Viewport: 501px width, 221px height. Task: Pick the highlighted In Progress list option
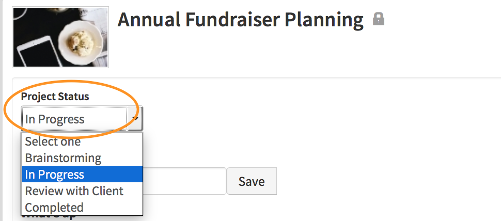[x=55, y=174]
